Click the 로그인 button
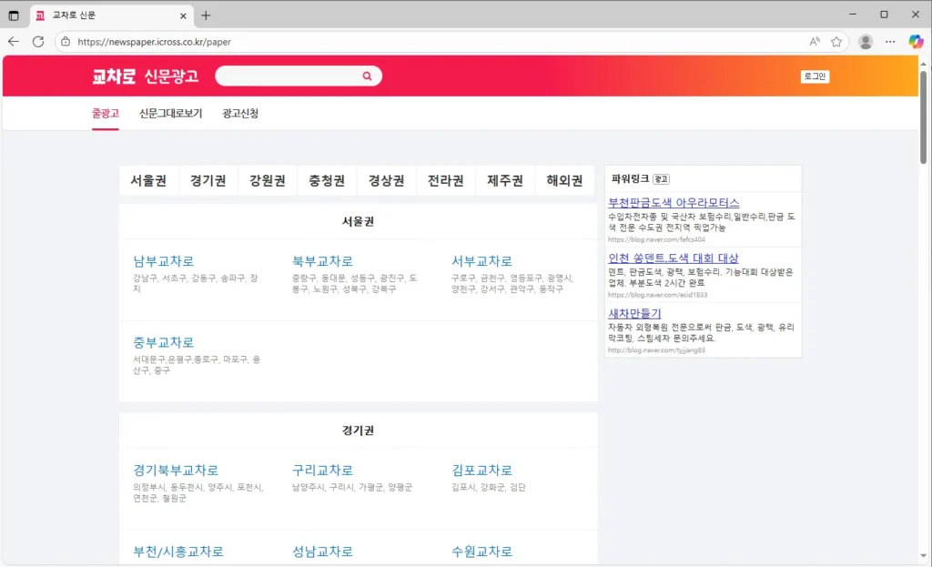Image resolution: width=932 pixels, height=567 pixels. pos(814,76)
